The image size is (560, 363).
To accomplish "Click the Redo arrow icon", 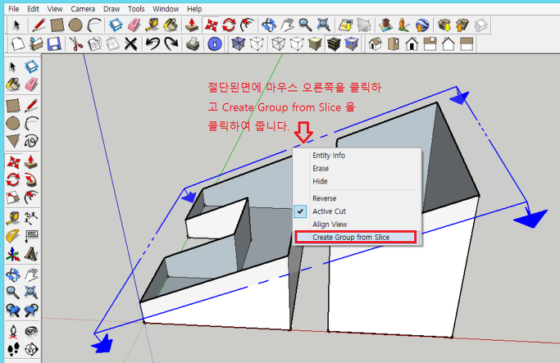I will (x=171, y=44).
